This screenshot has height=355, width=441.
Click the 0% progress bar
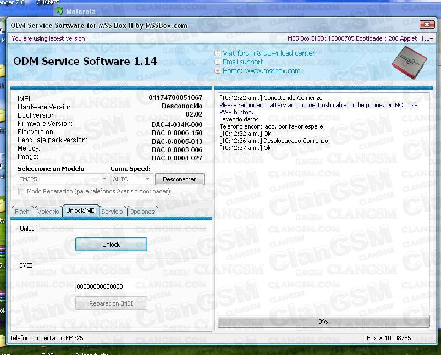(x=323, y=321)
